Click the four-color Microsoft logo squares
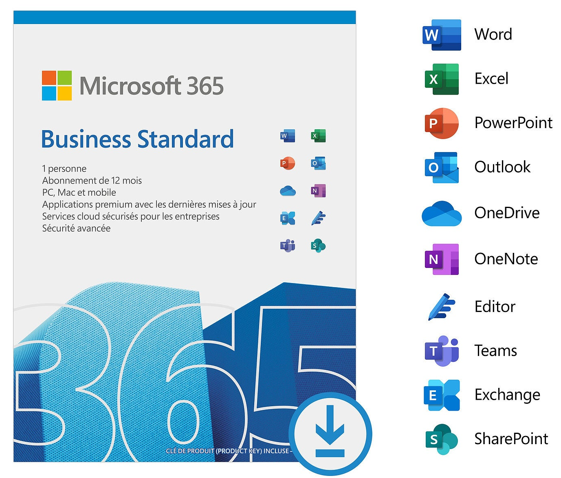 point(57,86)
